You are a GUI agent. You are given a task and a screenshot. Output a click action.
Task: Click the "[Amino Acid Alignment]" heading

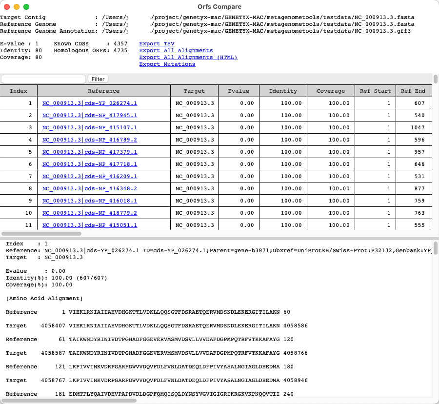[x=44, y=299]
